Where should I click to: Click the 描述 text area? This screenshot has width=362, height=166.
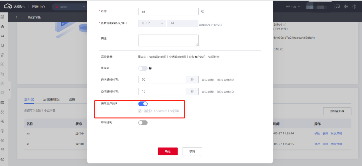point(168,40)
